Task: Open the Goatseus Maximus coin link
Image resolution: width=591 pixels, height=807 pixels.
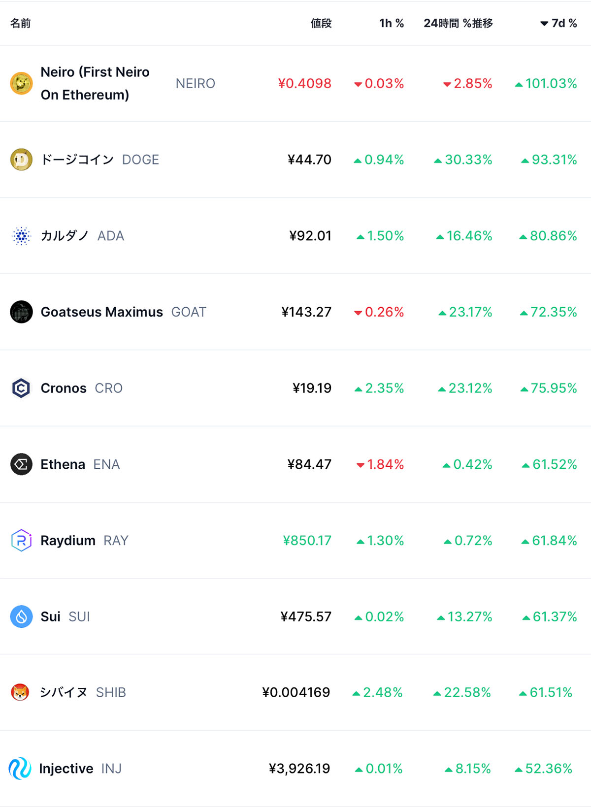Action: point(101,312)
